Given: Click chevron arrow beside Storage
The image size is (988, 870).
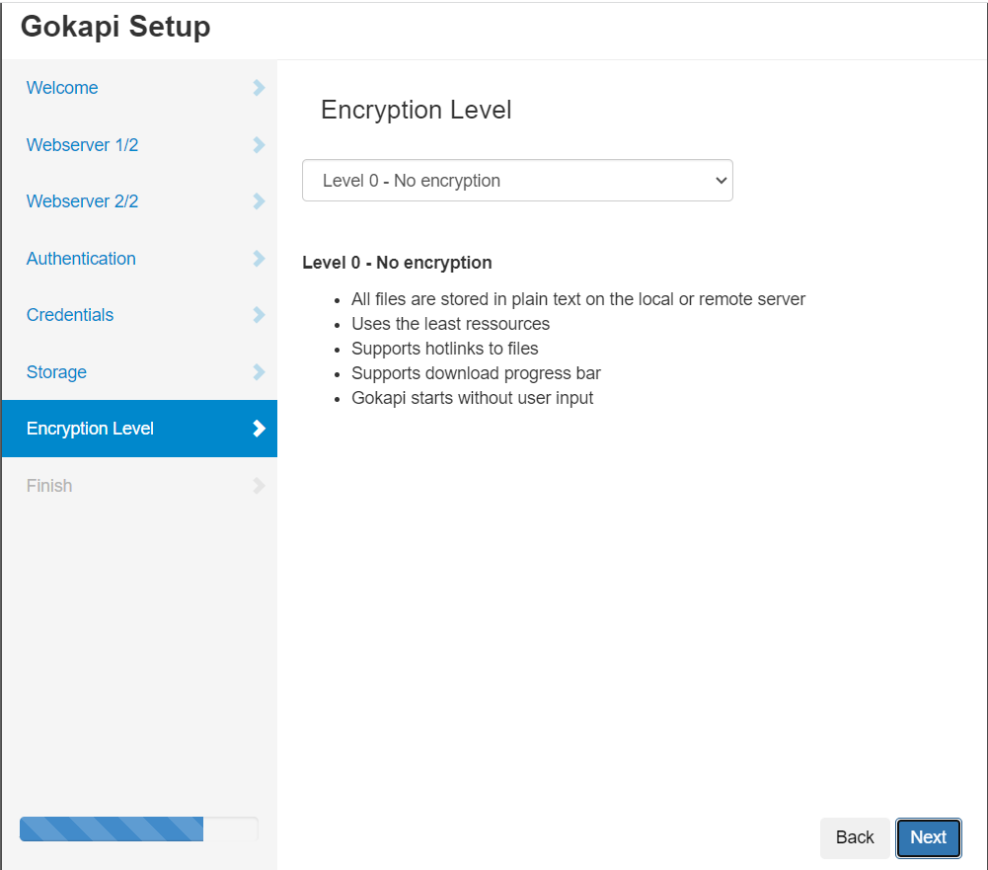Looking at the screenshot, I should (x=259, y=372).
